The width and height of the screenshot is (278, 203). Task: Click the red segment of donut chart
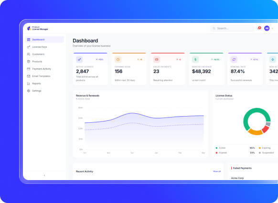266,129
